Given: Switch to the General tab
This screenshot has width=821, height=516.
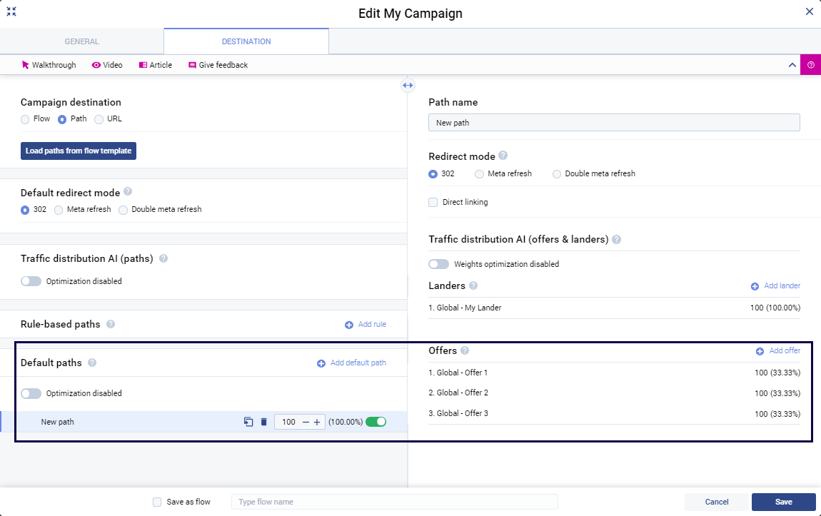Looking at the screenshot, I should point(81,41).
